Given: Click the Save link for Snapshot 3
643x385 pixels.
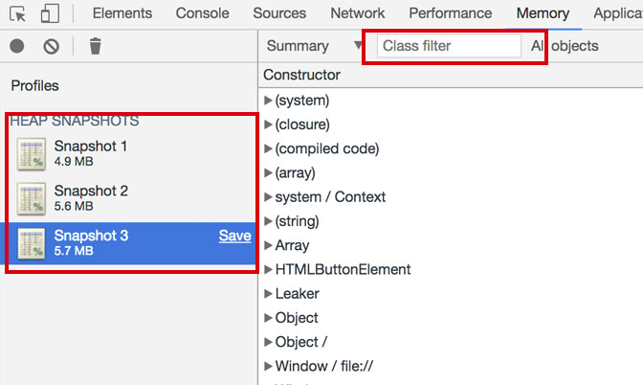Looking at the screenshot, I should click(234, 236).
